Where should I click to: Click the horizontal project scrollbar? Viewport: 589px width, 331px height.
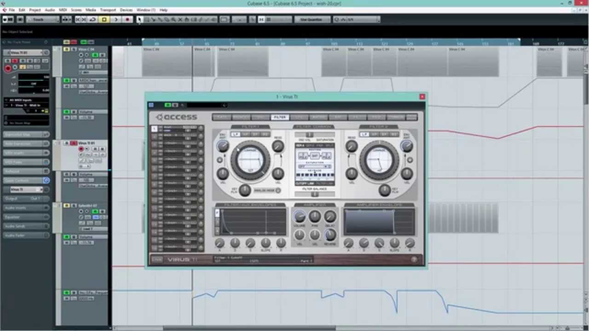249,328
